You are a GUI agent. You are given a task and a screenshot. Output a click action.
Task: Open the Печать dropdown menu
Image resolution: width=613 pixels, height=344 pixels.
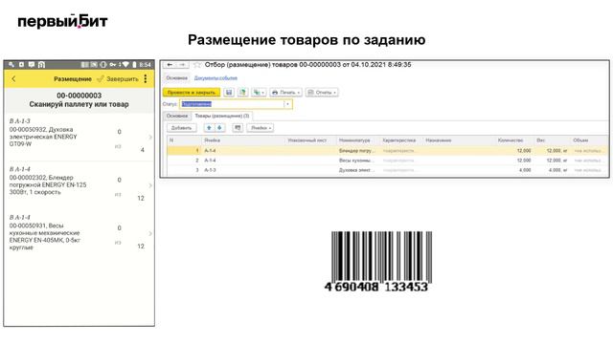285,93
